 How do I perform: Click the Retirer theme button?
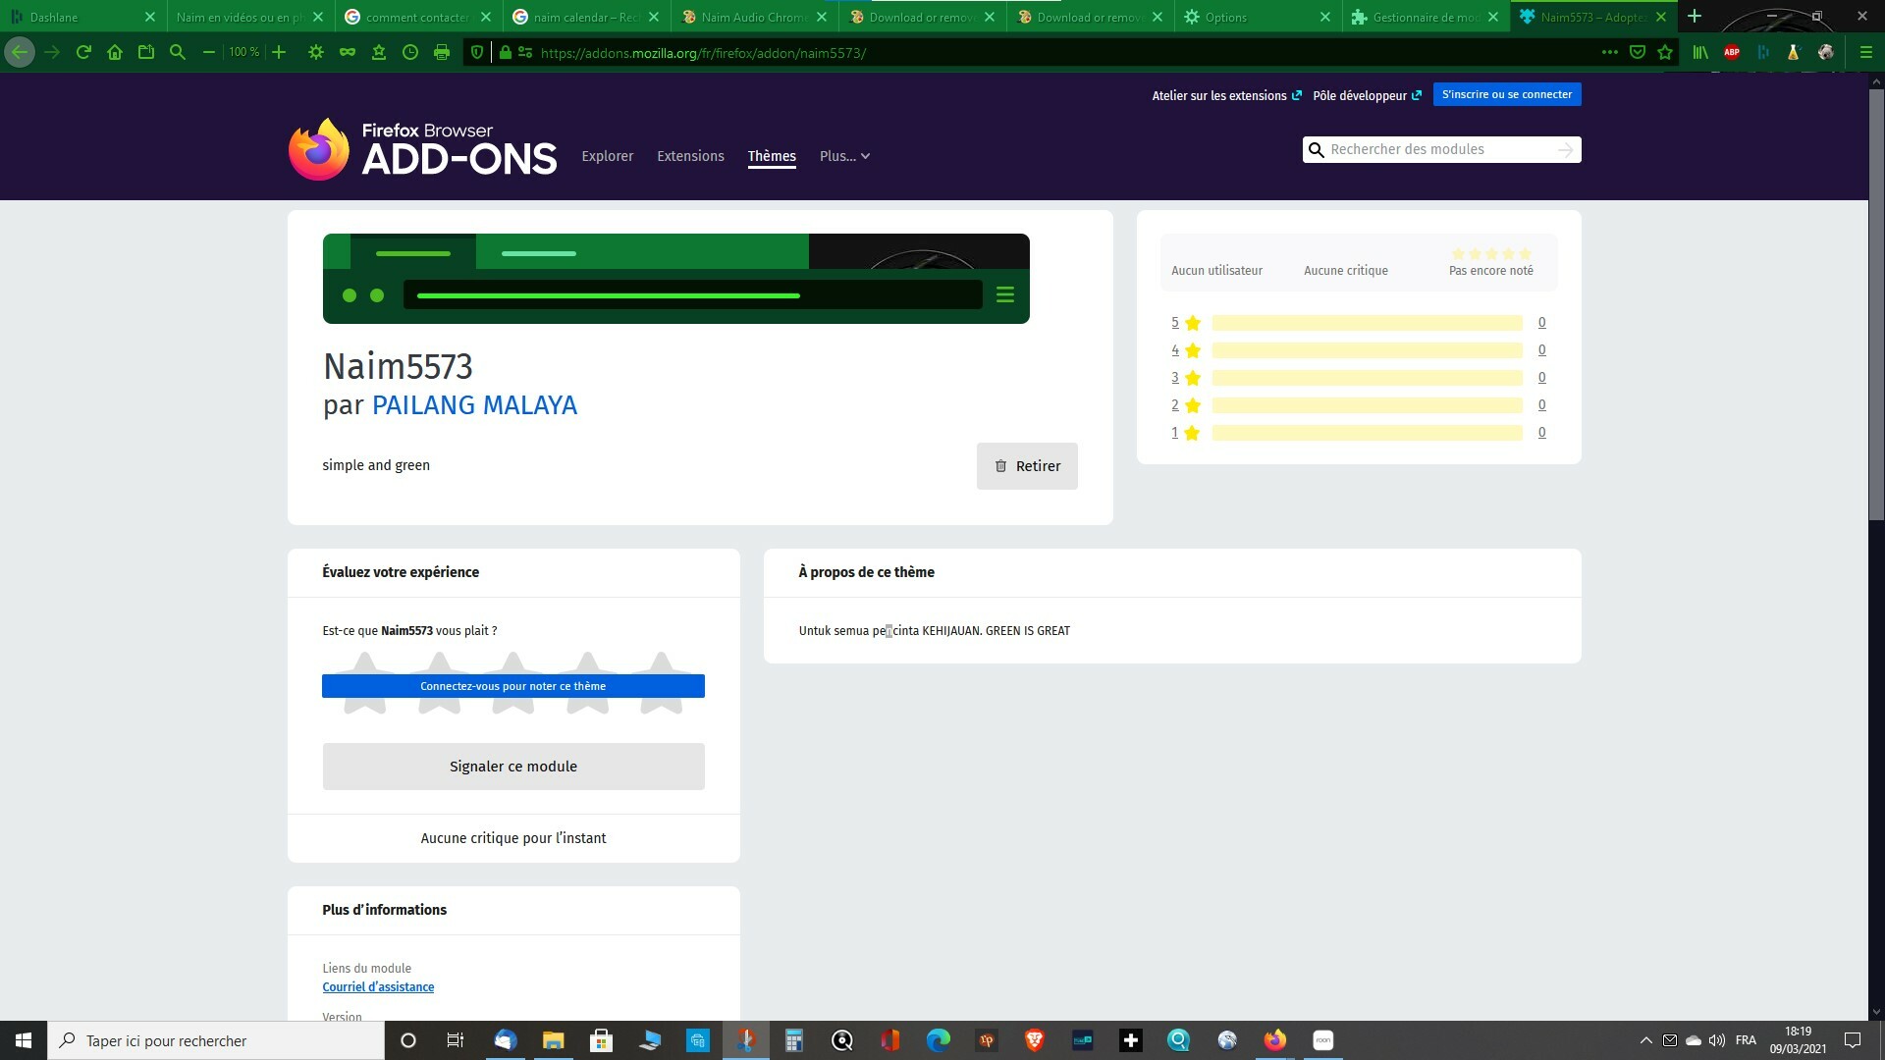coord(1027,466)
